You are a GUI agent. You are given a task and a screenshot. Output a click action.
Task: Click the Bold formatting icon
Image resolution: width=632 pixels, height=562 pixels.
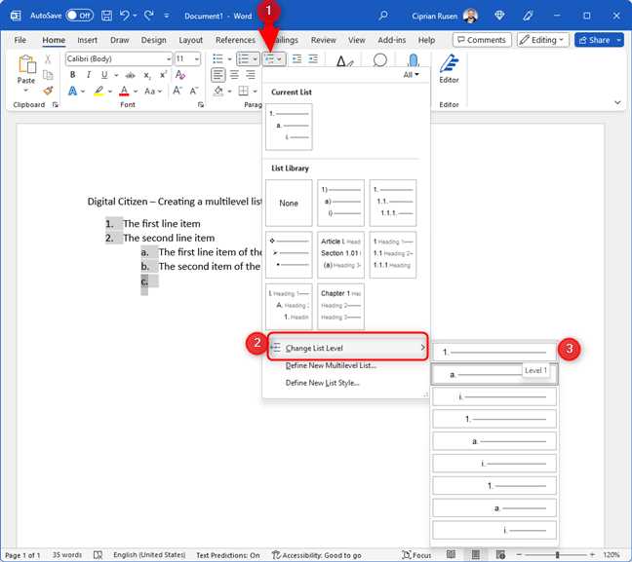[72, 75]
